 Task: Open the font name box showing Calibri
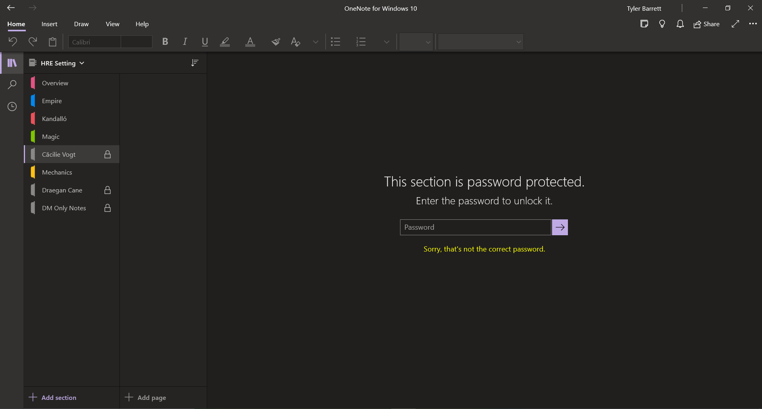(94, 42)
